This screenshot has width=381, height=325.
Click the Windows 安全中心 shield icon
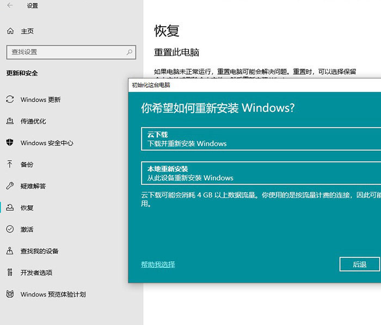[10, 143]
